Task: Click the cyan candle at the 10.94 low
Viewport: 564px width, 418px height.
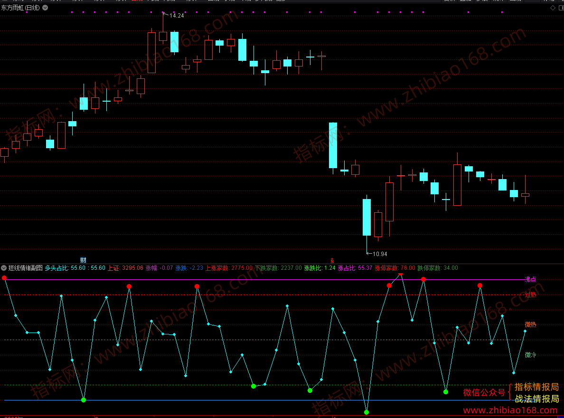Action: tap(367, 217)
